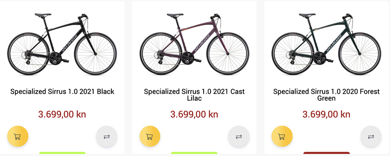Open Specialized Sirrus 1.0 2021 Black title link

pos(62,92)
